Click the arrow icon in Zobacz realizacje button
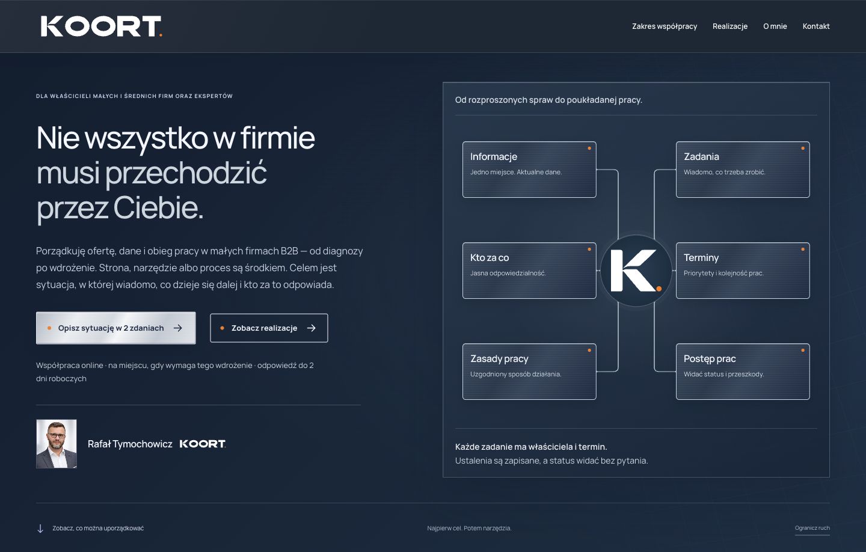Screen dimensions: 866x552 (312, 328)
